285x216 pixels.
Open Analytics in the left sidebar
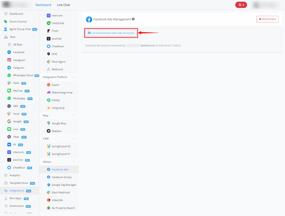coord(15,175)
